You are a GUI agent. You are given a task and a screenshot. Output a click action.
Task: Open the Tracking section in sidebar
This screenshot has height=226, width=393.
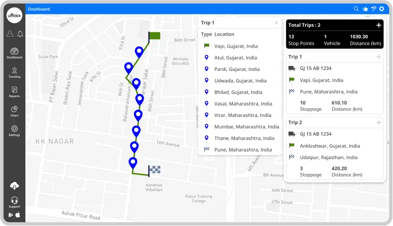[14, 72]
